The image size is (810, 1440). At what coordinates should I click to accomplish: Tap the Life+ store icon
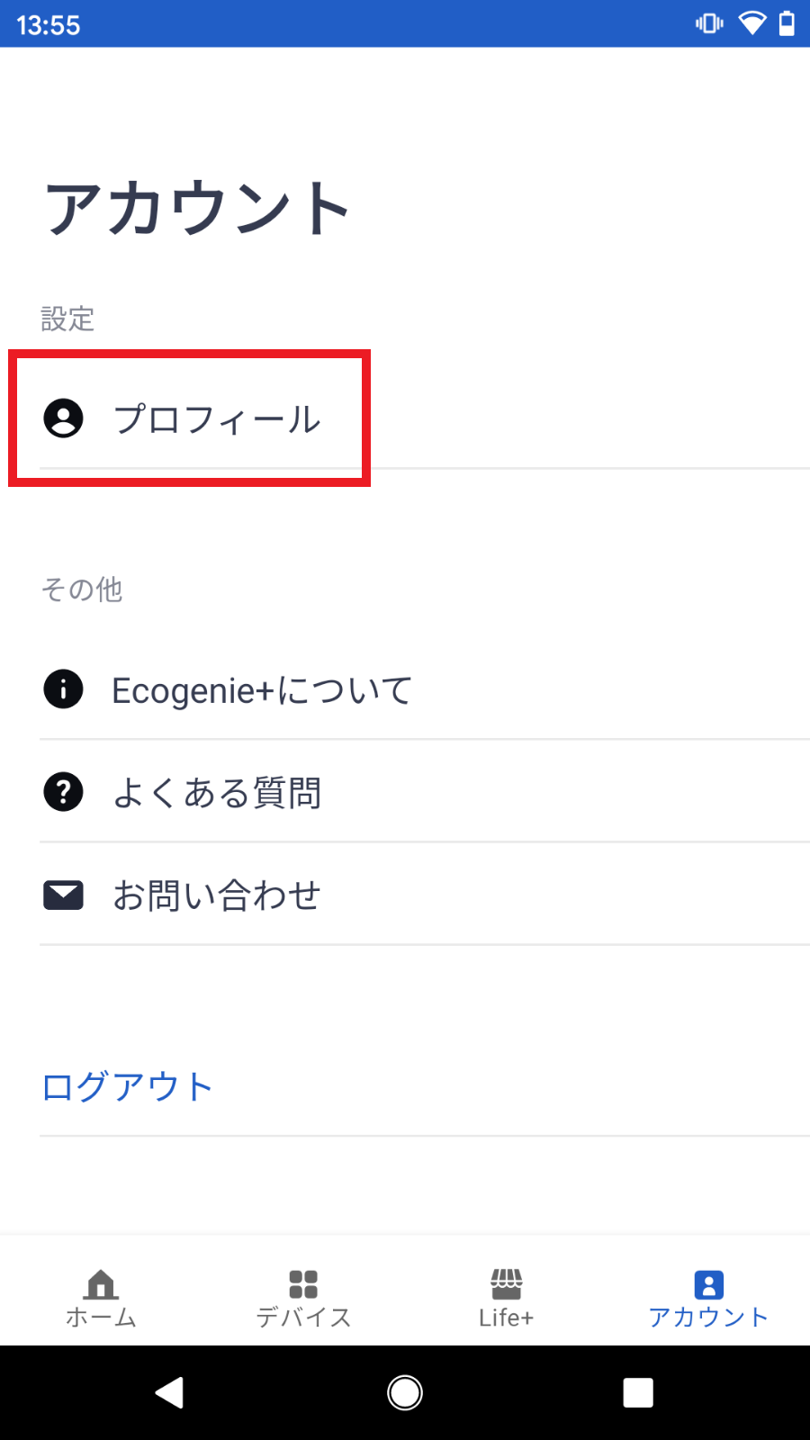(x=506, y=1283)
